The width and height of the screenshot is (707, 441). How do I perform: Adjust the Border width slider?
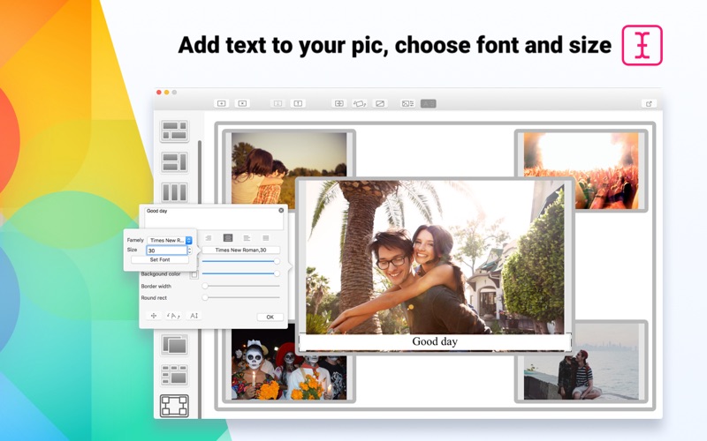click(240, 286)
